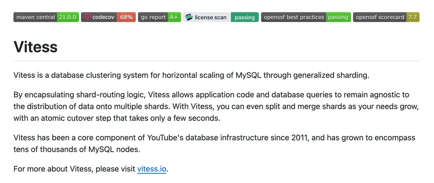Click the green 21.0.0 version badge value
The image size is (434, 183).
coord(68,17)
